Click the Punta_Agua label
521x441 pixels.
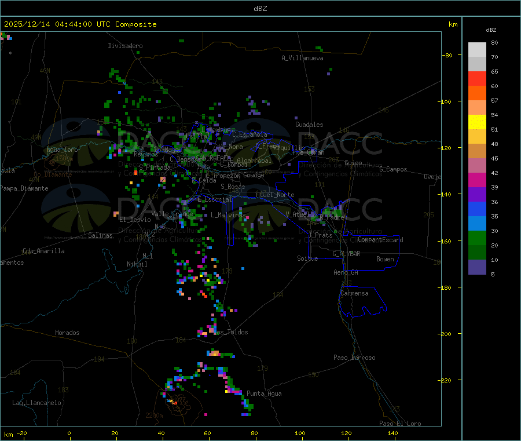click(264, 393)
